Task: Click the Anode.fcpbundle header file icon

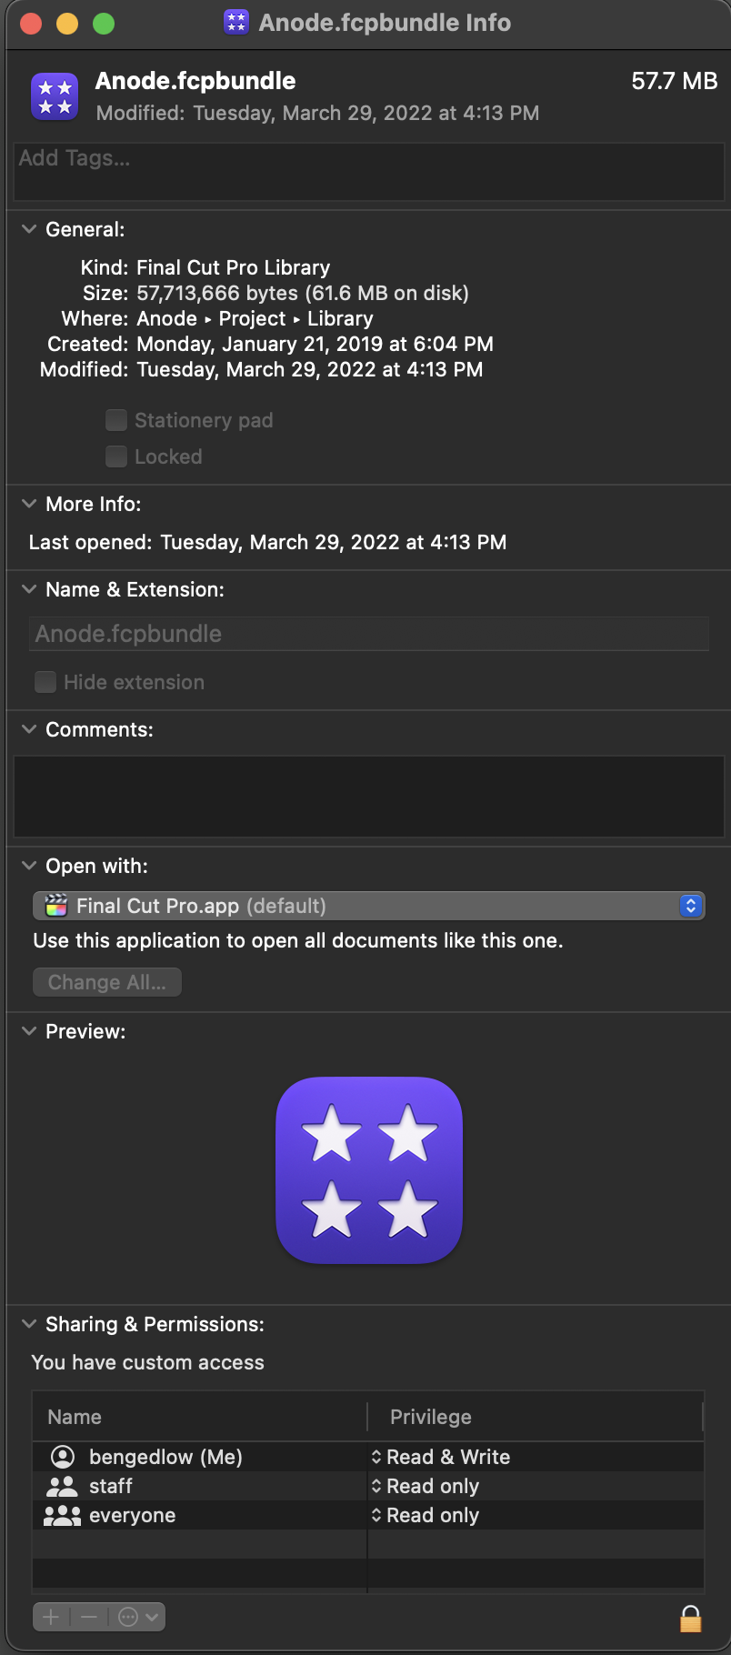Action: (x=55, y=96)
